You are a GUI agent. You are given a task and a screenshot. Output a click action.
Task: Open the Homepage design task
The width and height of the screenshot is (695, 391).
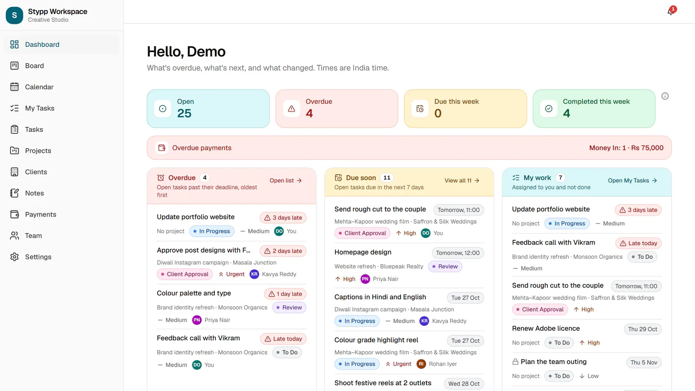(363, 252)
